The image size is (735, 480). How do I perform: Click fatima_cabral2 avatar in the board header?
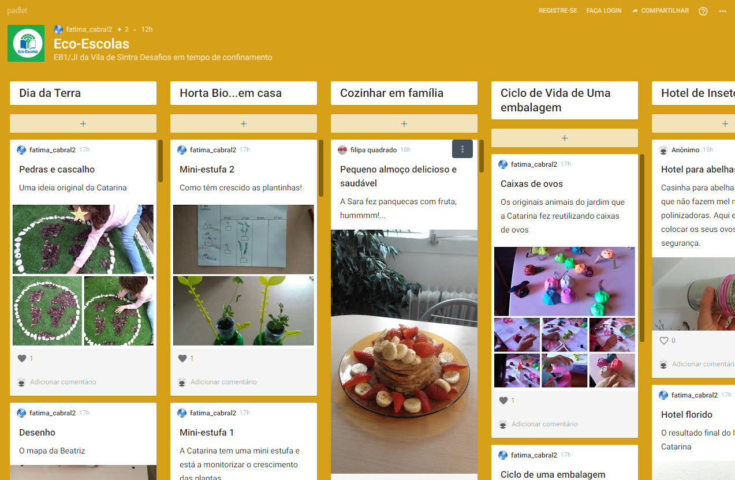pyautogui.click(x=58, y=29)
